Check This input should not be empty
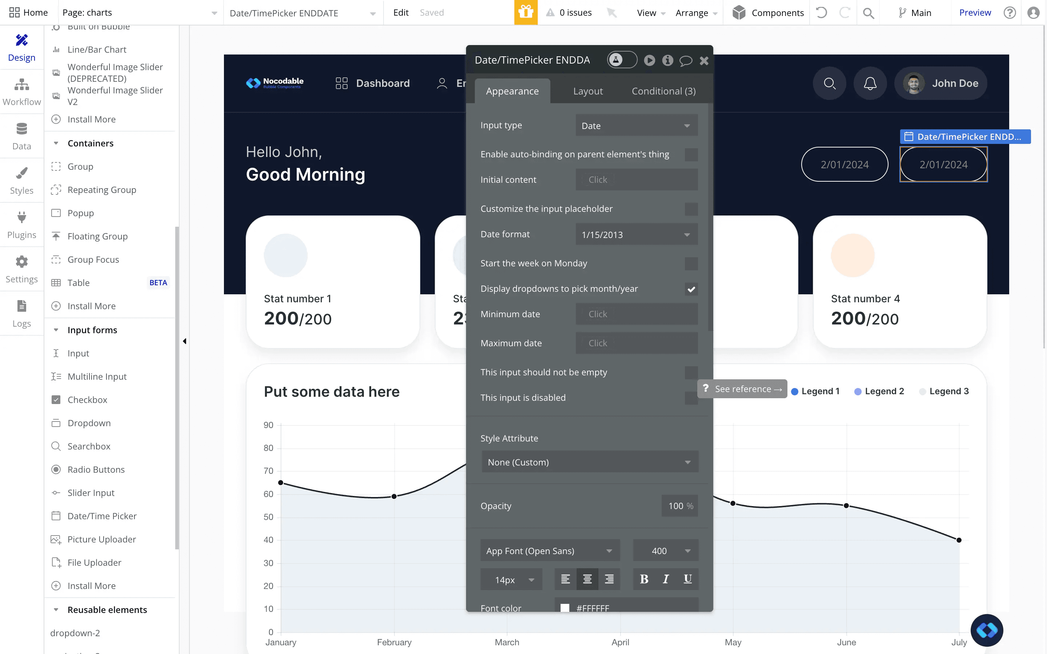The width and height of the screenshot is (1047, 654). pyautogui.click(x=691, y=372)
